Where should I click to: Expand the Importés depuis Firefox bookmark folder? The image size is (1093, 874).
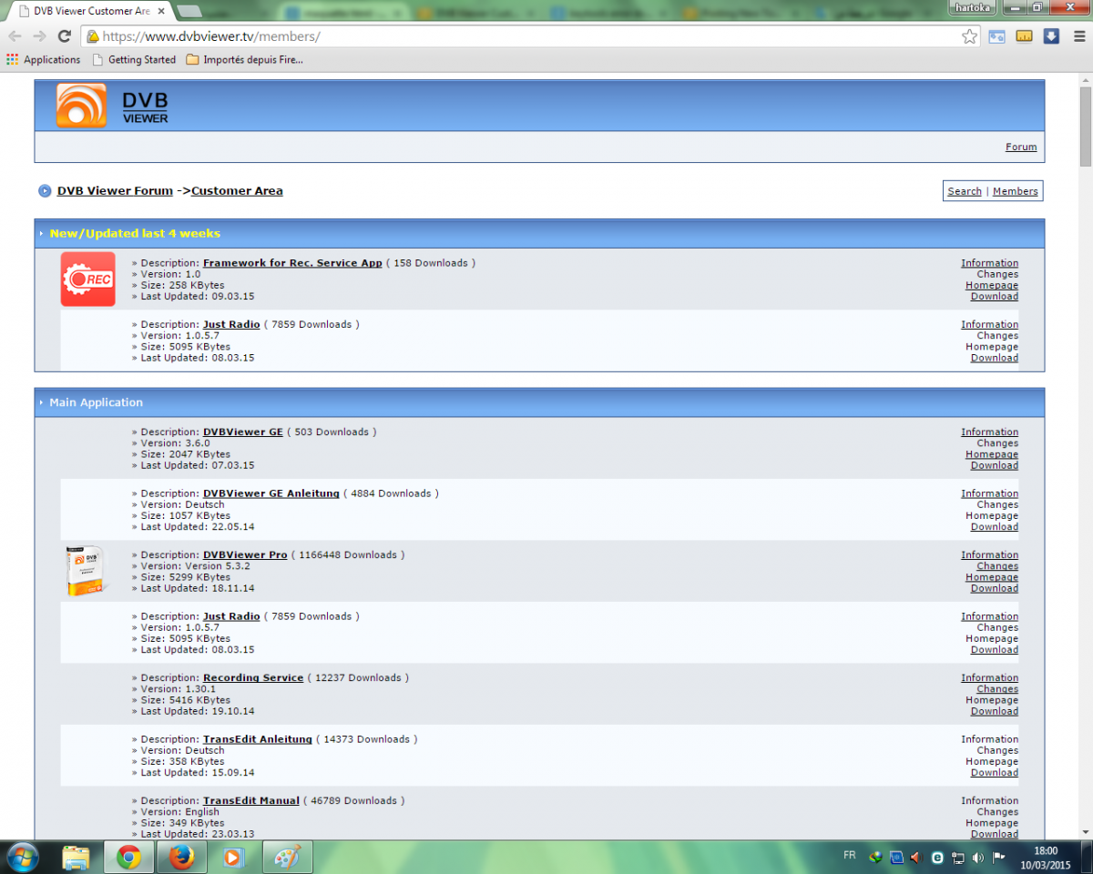244,60
